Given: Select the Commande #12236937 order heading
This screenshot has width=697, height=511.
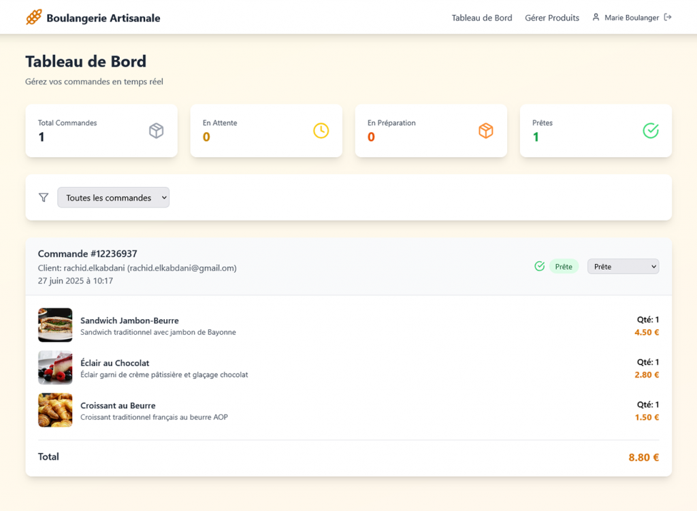Looking at the screenshot, I should pyautogui.click(x=88, y=254).
